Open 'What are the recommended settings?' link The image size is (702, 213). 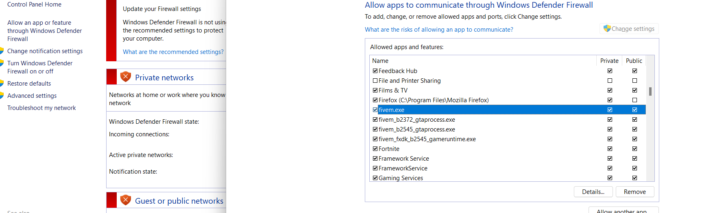point(173,52)
